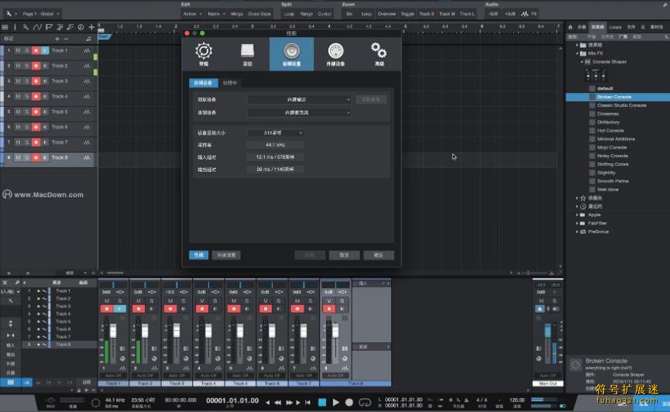Open the playback device dropdown

299,100
